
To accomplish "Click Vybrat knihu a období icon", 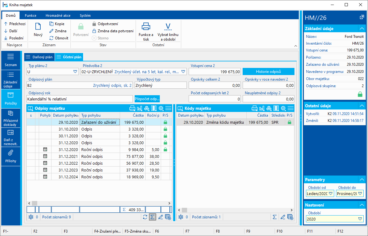I will pos(168,27).
